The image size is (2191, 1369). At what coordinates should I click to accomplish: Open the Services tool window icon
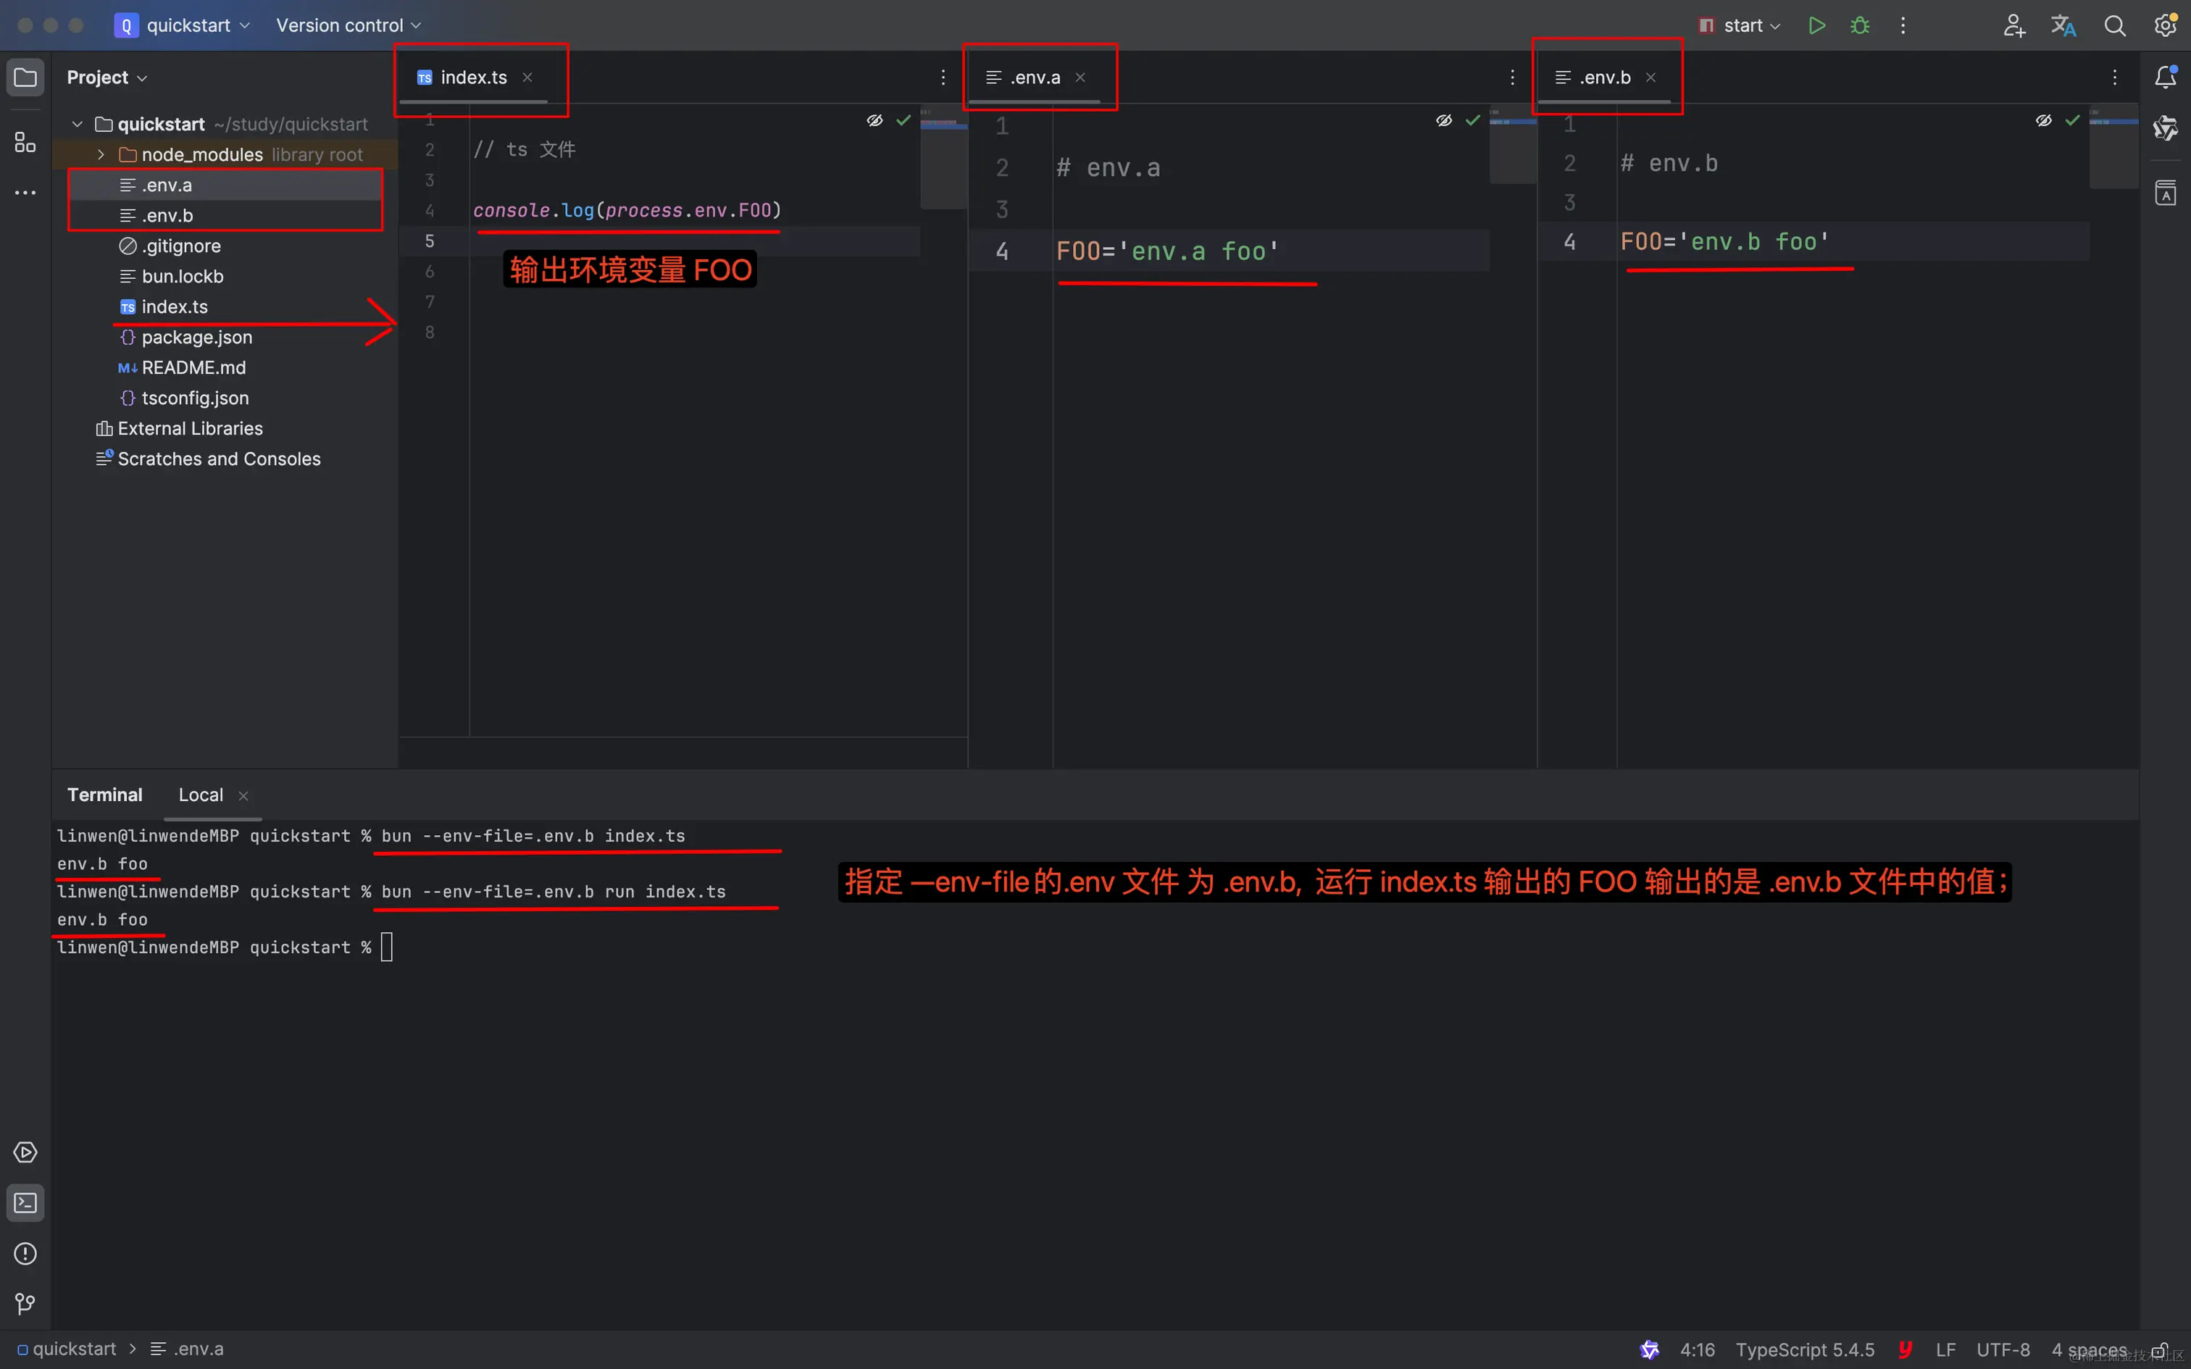25,1152
